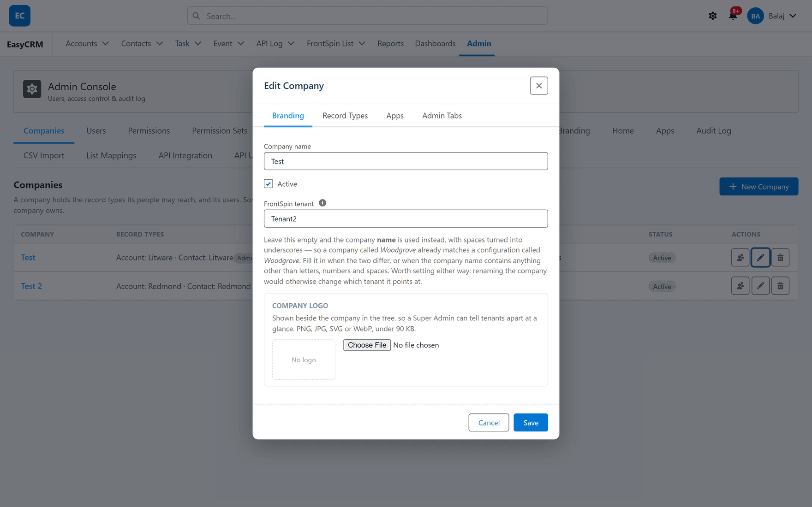Click the BA user avatar

[755, 16]
